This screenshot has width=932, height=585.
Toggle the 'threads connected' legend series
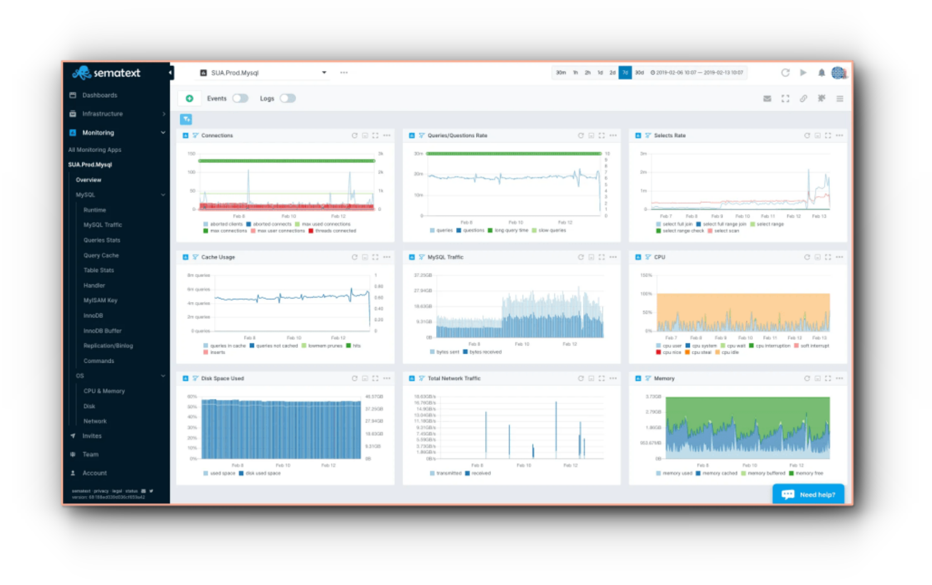pyautogui.click(x=332, y=231)
